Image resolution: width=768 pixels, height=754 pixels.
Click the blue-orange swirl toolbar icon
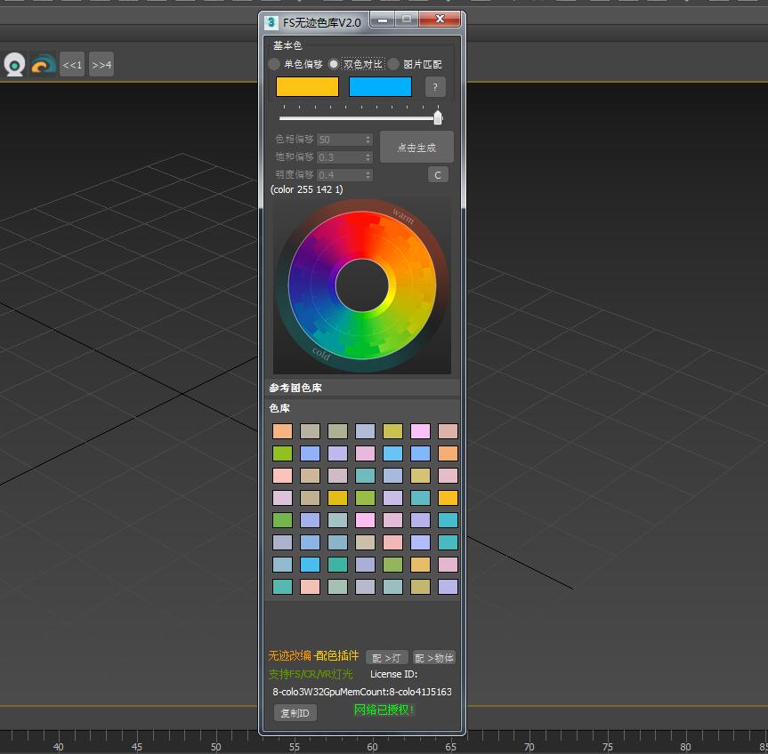[44, 65]
